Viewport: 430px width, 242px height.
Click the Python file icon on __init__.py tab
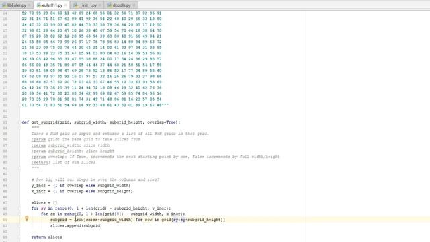click(75, 5)
